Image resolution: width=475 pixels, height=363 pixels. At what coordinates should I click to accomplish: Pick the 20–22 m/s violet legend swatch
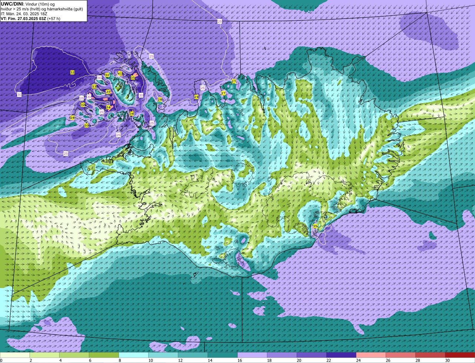point(312,355)
